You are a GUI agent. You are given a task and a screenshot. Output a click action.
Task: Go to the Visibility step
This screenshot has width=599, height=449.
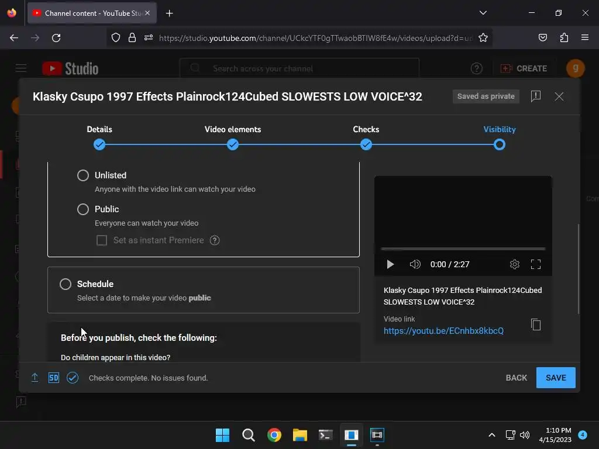tap(500, 145)
